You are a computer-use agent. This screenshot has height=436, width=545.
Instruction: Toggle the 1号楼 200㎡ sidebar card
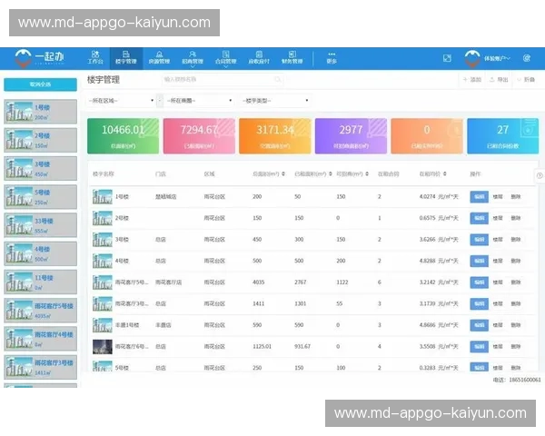40,112
